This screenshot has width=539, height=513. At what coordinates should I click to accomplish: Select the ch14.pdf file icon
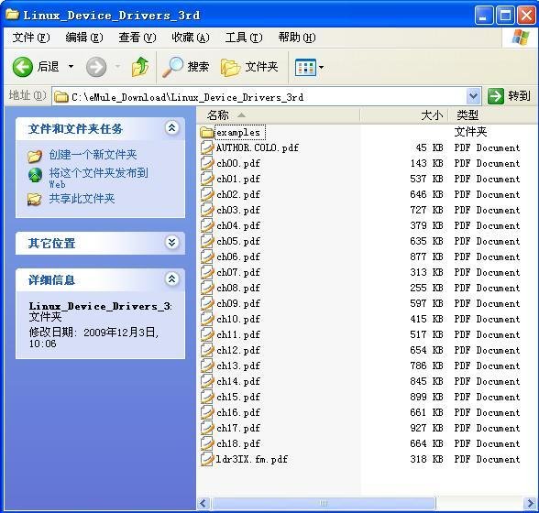click(207, 381)
